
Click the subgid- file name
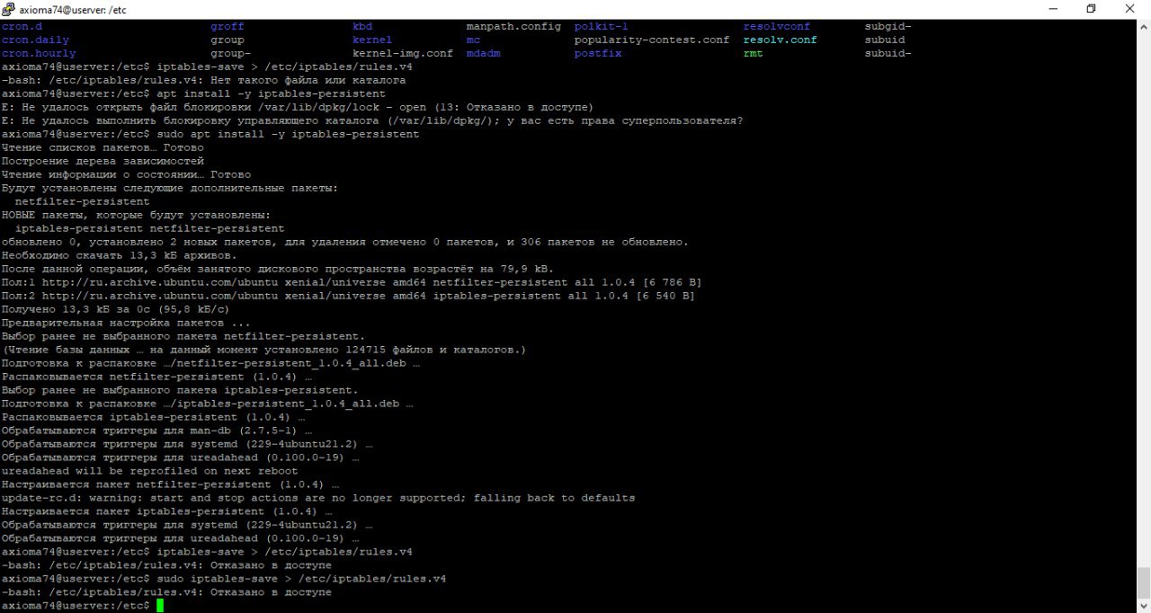(888, 26)
